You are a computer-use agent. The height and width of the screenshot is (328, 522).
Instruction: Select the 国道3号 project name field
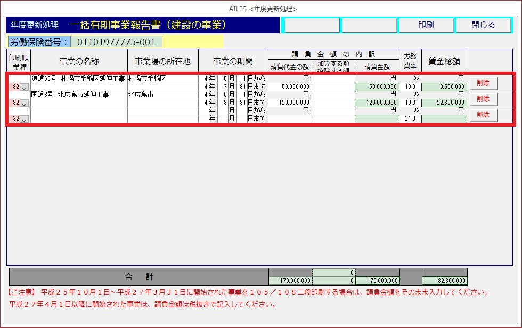click(78, 95)
